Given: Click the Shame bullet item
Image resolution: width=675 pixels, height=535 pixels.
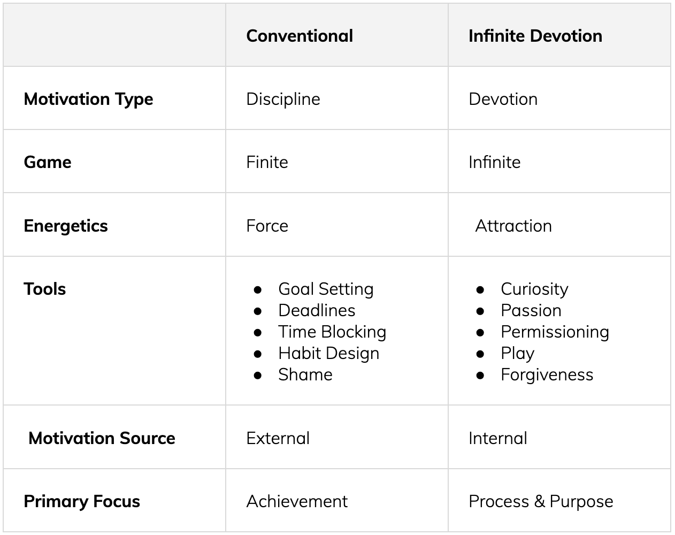Looking at the screenshot, I should coord(305,374).
